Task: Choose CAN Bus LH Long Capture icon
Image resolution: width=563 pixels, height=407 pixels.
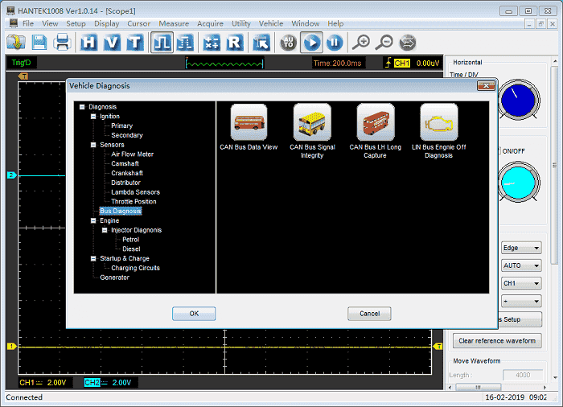Action: point(376,122)
